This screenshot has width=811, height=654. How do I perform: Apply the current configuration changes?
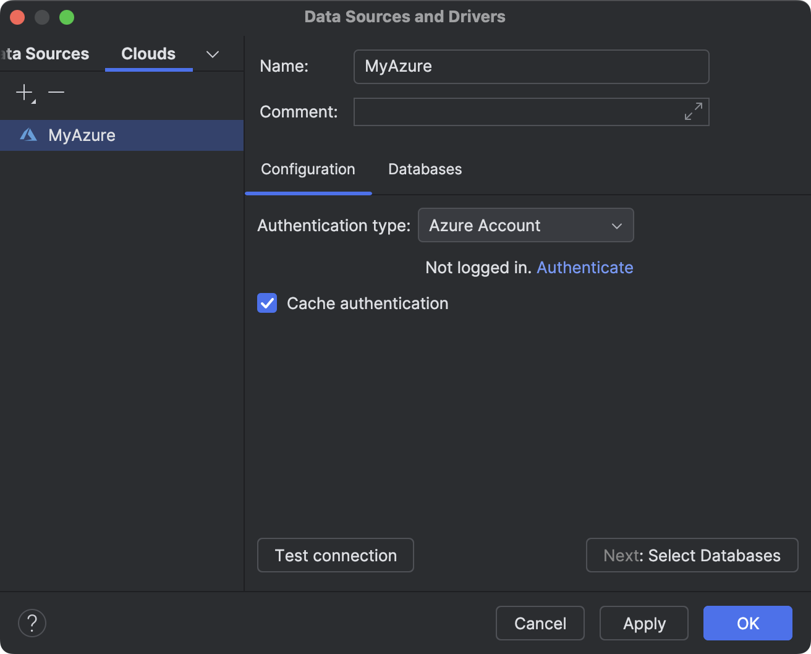(x=643, y=623)
